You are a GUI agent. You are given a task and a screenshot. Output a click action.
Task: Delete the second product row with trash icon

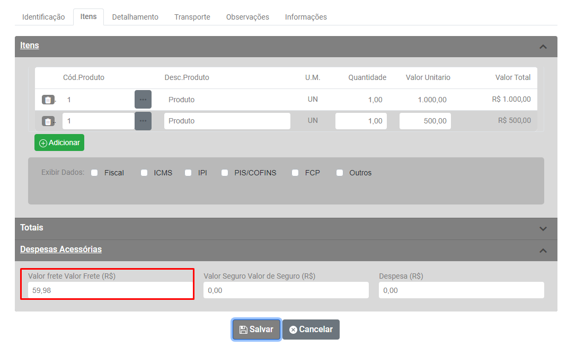48,121
